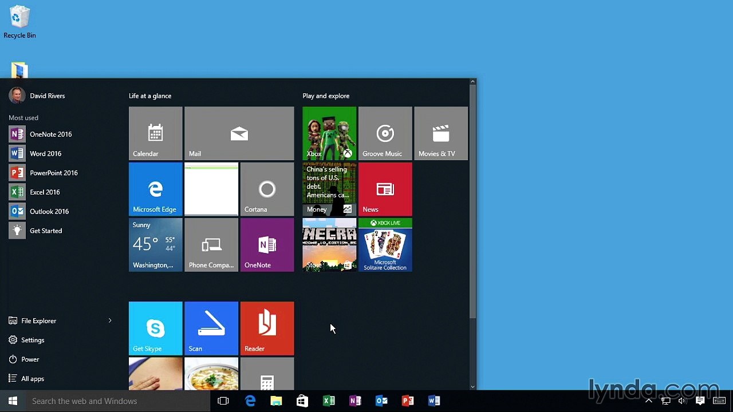Viewport: 733px width, 412px height.
Task: Open the touch keyboard from system tray
Action: pos(719,401)
